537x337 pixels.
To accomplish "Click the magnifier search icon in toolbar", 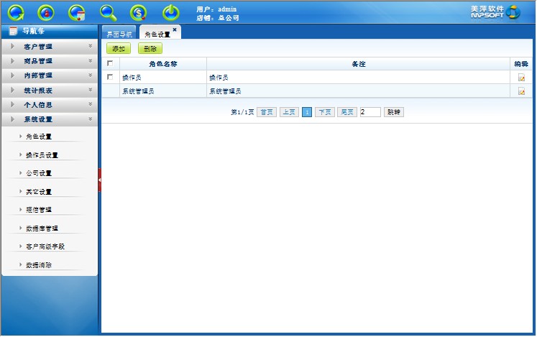I will click(108, 11).
